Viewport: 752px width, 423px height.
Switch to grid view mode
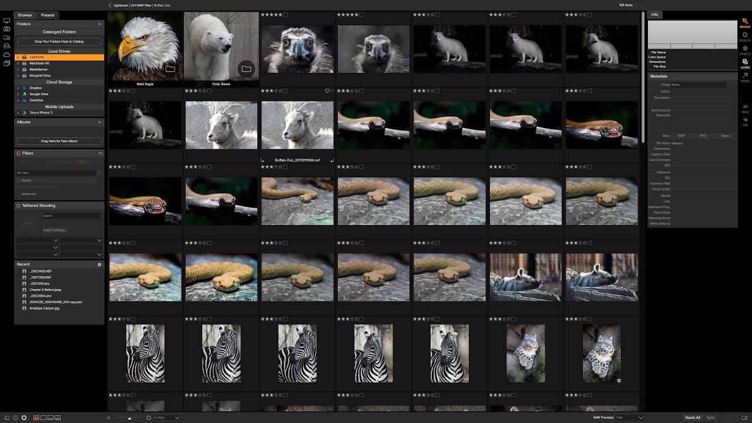coord(36,417)
